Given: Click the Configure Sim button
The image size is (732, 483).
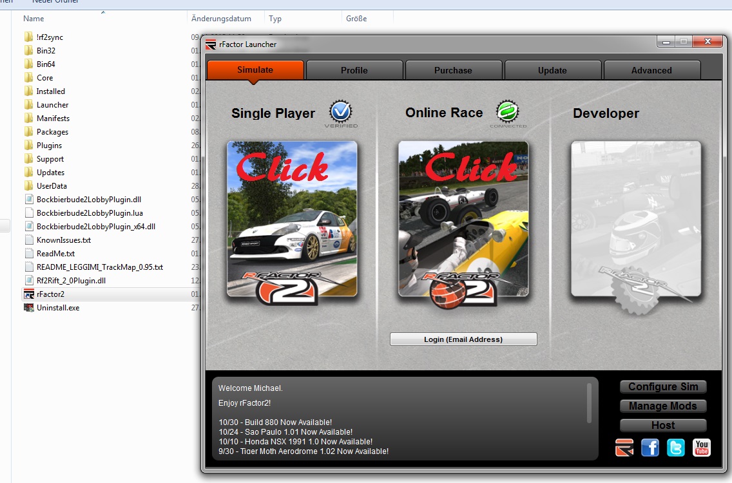Looking at the screenshot, I should tap(663, 386).
